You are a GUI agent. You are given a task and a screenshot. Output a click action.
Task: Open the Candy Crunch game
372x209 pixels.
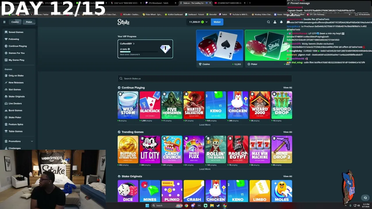coord(172,149)
